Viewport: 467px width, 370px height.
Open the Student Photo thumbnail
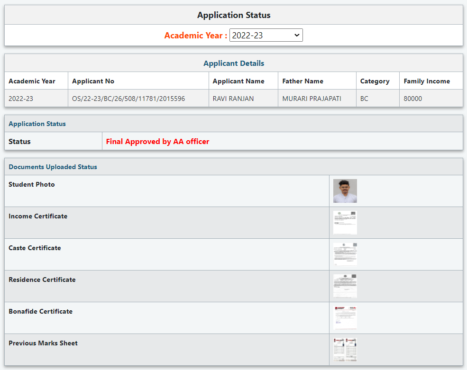tap(345, 191)
